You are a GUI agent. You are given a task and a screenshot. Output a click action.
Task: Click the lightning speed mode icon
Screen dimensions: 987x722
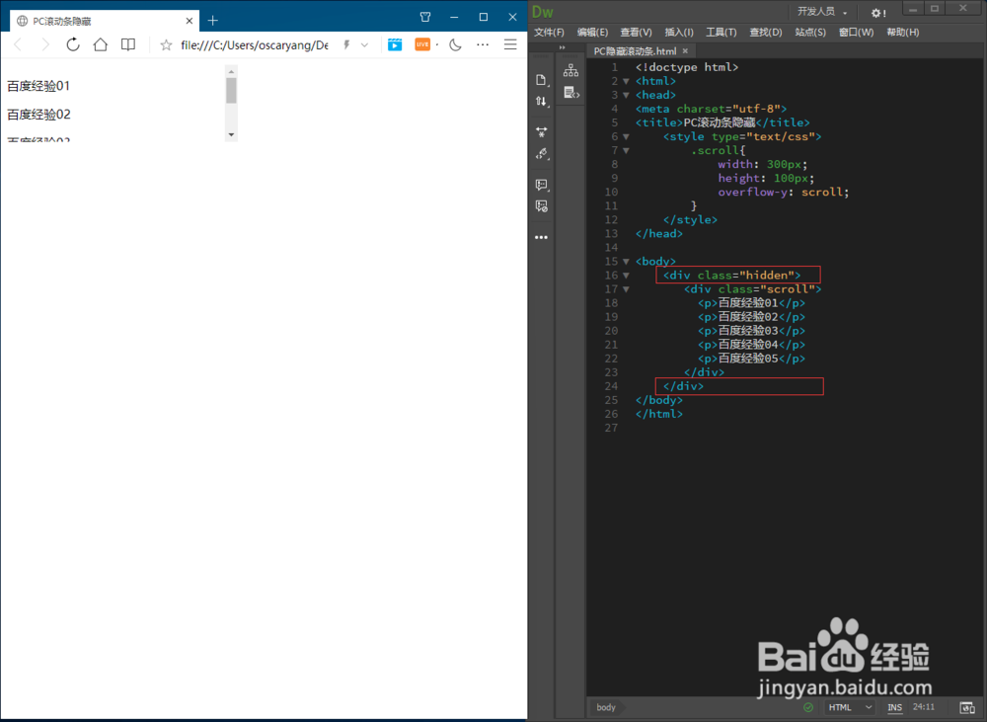coord(346,44)
